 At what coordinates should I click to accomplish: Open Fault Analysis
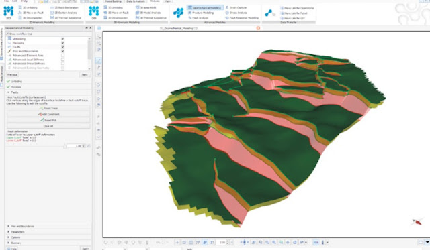click(x=199, y=18)
